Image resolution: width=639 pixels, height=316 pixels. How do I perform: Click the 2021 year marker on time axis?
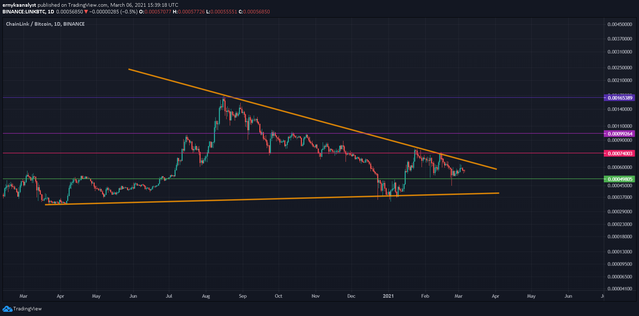coord(388,296)
